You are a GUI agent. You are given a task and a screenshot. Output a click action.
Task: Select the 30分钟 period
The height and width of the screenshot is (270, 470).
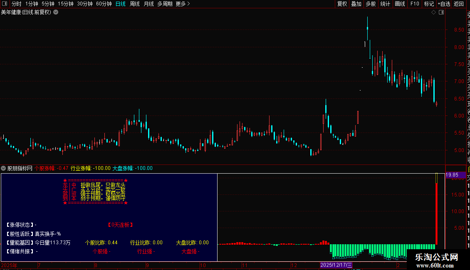click(x=85, y=4)
